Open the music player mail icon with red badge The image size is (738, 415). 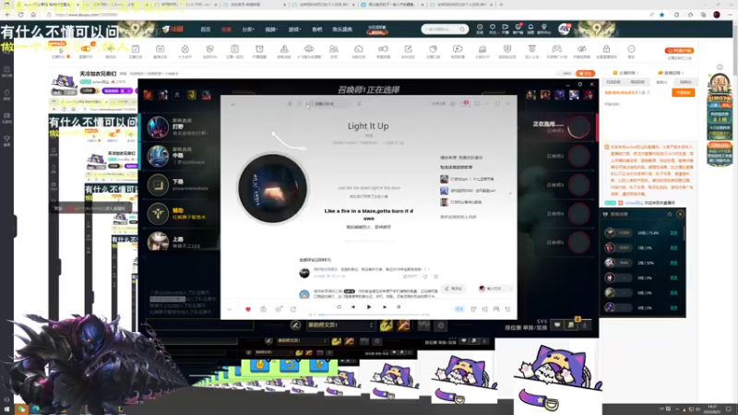[x=464, y=103]
